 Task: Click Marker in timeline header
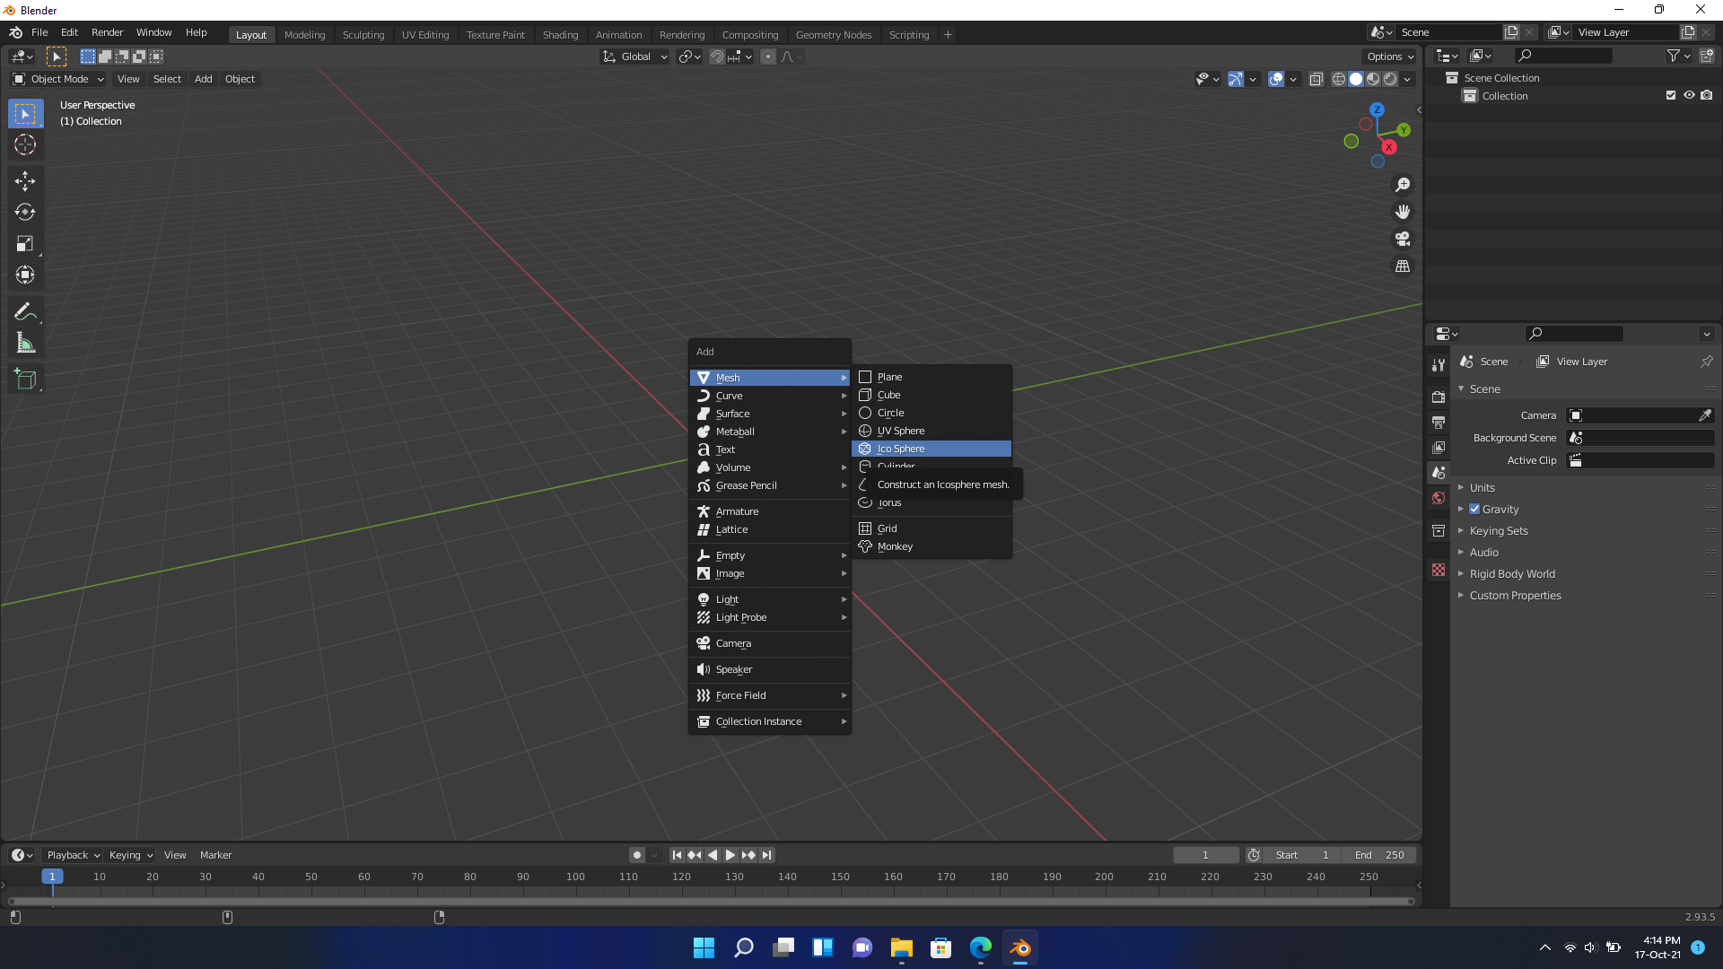[x=215, y=855]
